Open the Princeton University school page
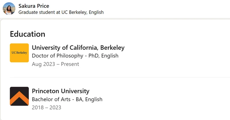Viewport: 230px width, 120px height. (61, 91)
